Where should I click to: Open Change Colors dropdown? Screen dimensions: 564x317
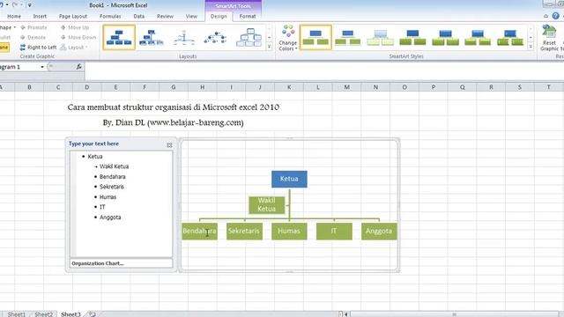(288, 38)
